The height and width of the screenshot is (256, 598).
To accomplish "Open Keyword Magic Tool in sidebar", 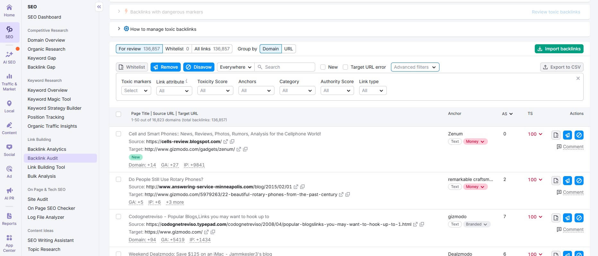I will coord(49,99).
